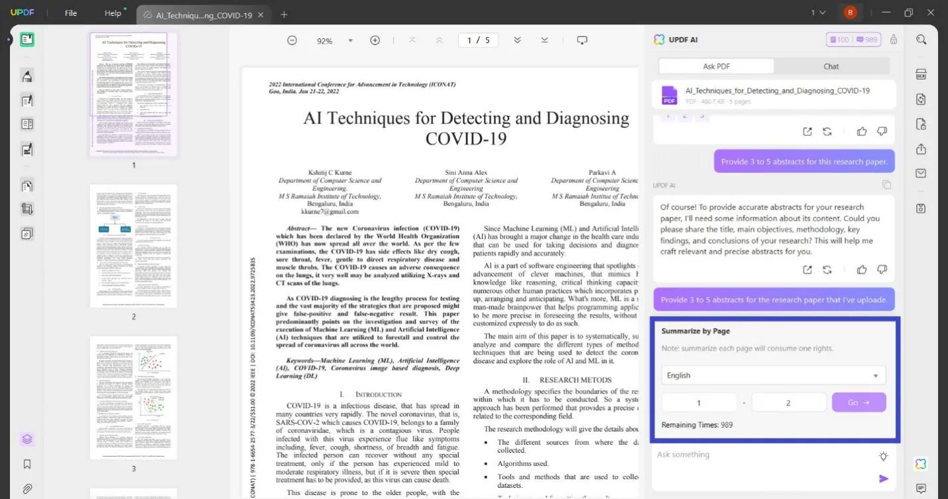Viewport: 948px width, 499px height.
Task: Start slideshow presentation mode
Action: pos(582,40)
